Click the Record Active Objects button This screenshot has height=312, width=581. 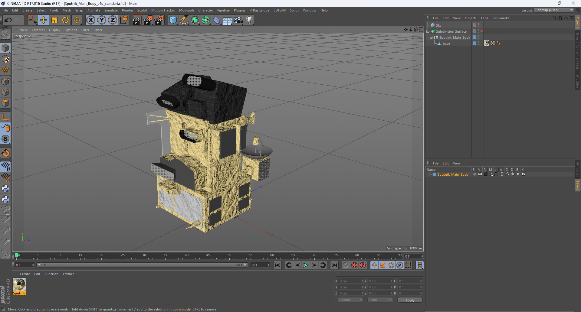coord(346,265)
